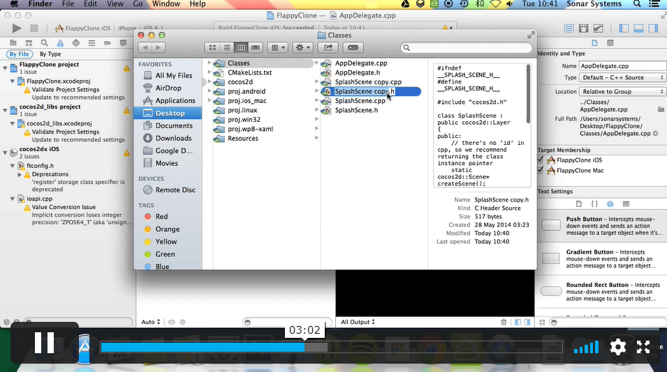Image resolution: width=667 pixels, height=372 pixels.
Task: Open All Output dropdown in debug area
Action: (358, 322)
